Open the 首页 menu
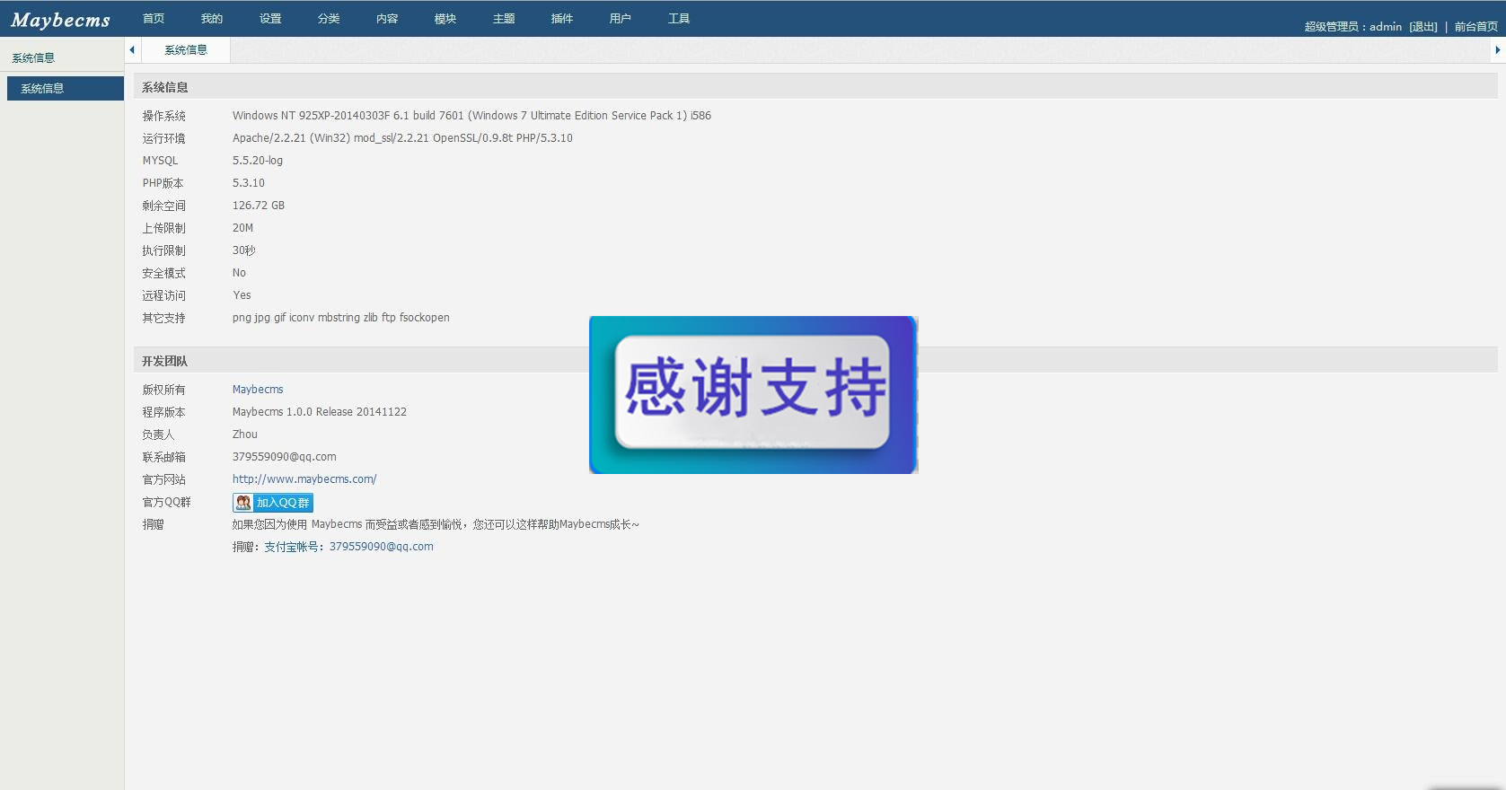1506x790 pixels. [154, 19]
